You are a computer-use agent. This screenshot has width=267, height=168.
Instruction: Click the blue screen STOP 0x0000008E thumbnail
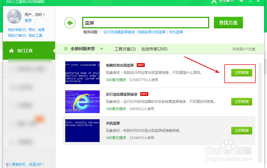coord(82,73)
